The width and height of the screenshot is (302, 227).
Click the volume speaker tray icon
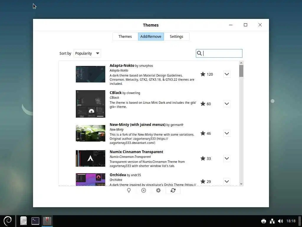click(280, 221)
